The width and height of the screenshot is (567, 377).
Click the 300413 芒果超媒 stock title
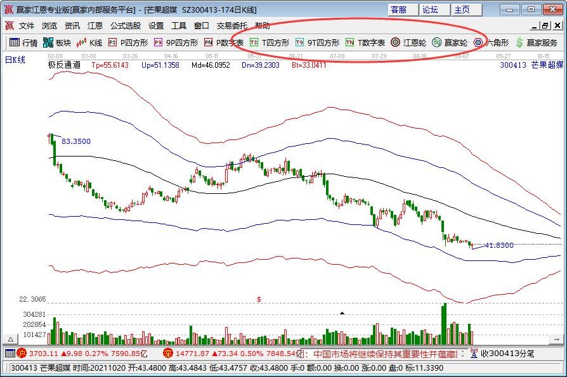click(x=531, y=65)
